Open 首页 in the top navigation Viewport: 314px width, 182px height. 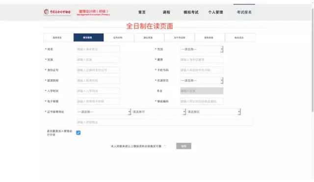coord(142,12)
